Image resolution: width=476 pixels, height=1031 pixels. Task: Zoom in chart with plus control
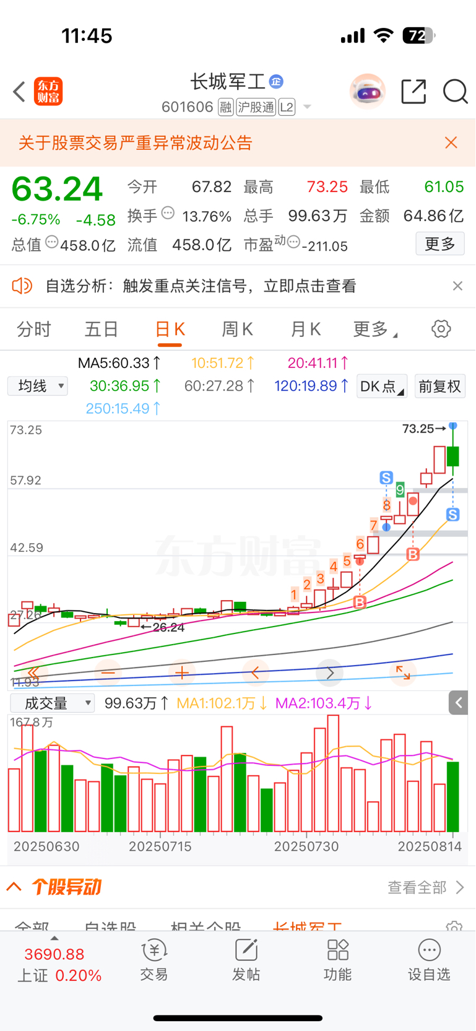[x=182, y=672]
